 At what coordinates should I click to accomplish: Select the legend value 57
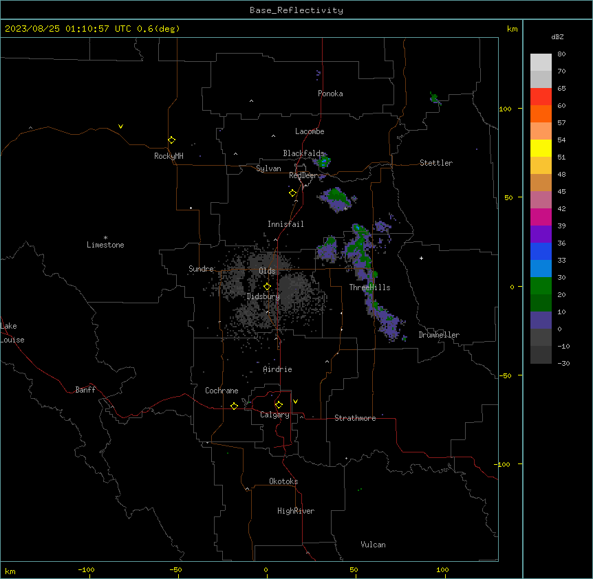(x=561, y=123)
